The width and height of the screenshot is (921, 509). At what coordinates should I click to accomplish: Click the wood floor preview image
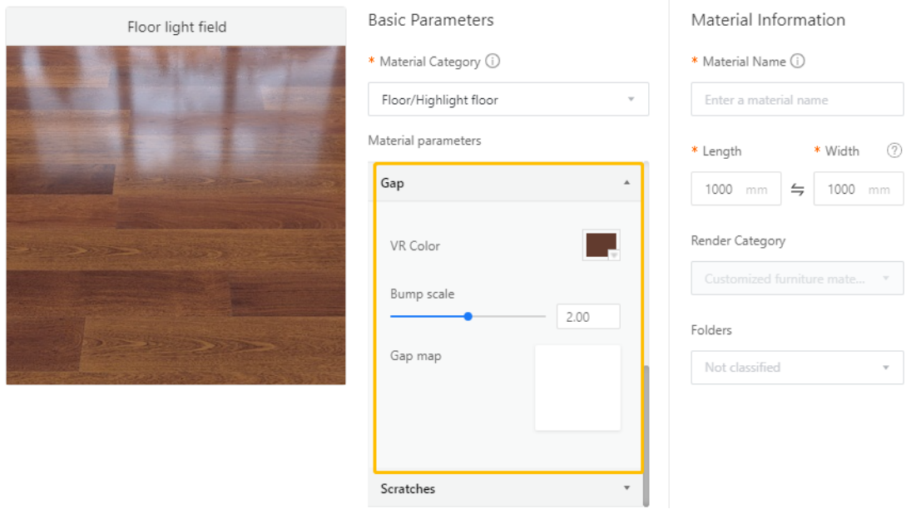(x=176, y=215)
